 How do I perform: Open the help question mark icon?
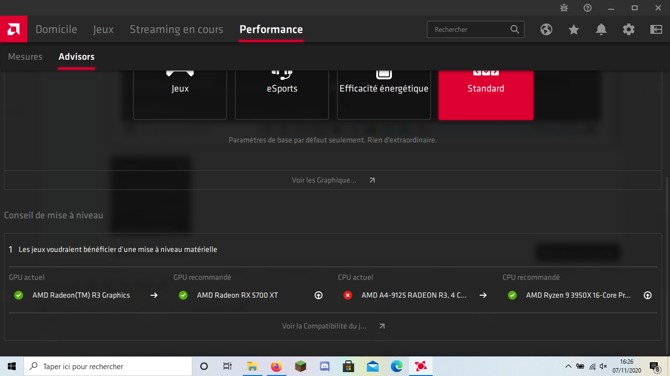(x=588, y=8)
